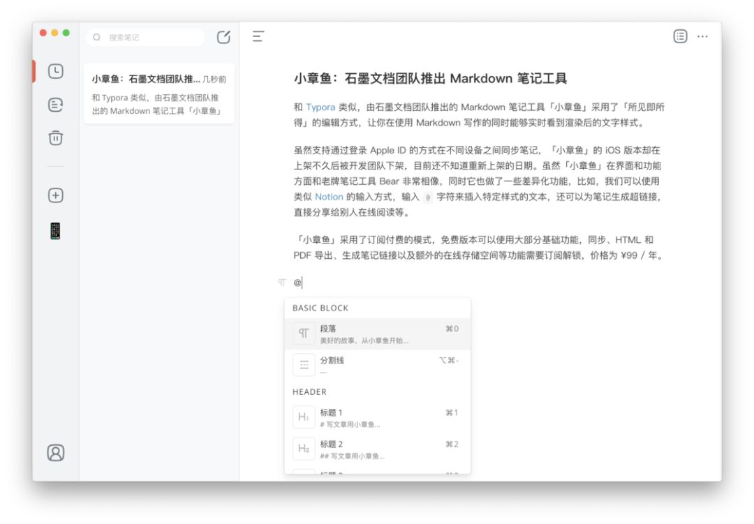Click the ⌘1 shortcut next to 标题 1

(452, 412)
